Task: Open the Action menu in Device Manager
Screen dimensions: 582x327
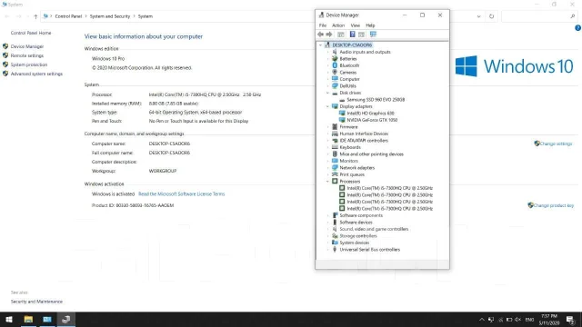Action: (x=338, y=25)
